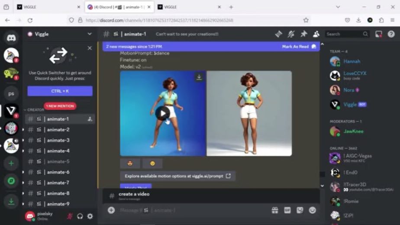Viewport: 400px width, 225px height.
Task: Click invite icon next to animate-1
Action: pos(90,119)
